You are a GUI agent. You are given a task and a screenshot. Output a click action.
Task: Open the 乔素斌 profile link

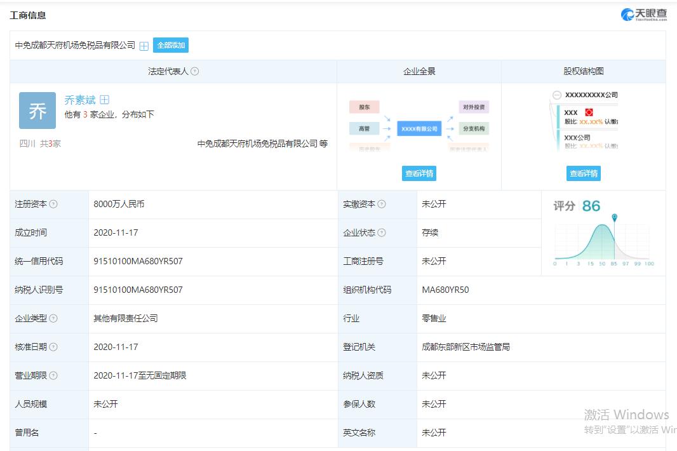click(x=80, y=100)
